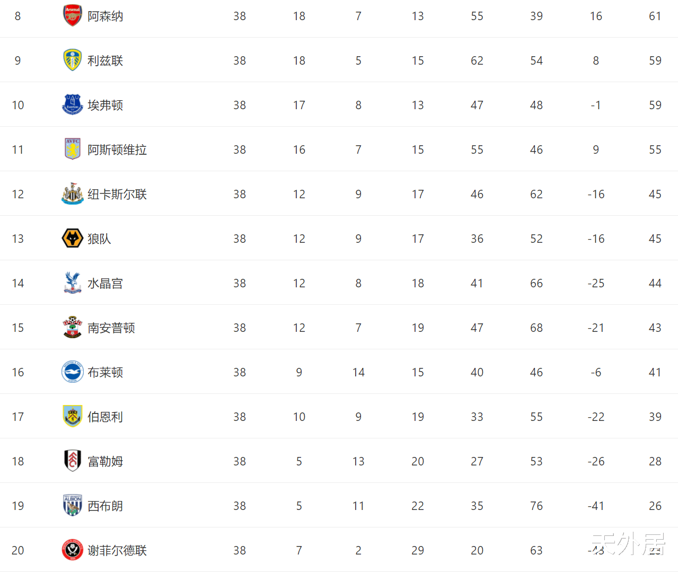Open the Newcastle United crest
678x572 pixels.
73,193
